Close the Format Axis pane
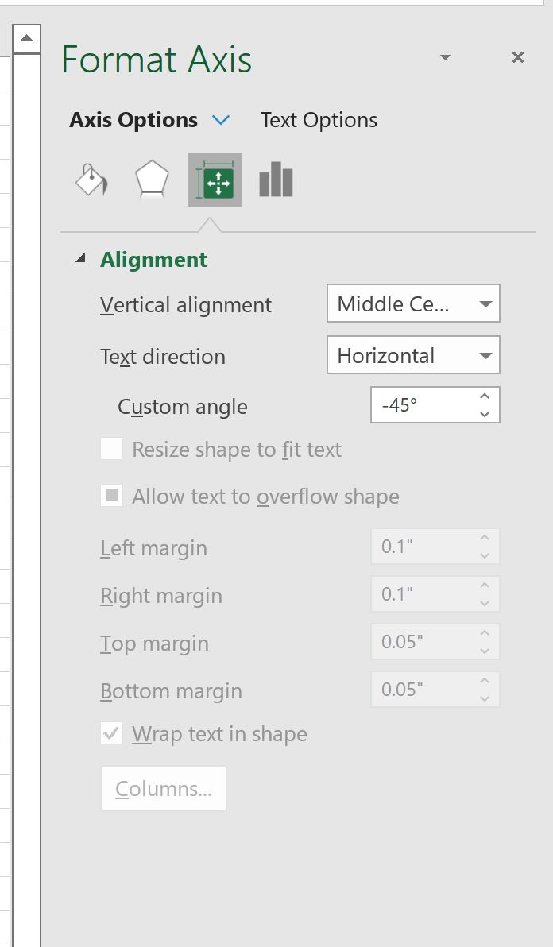Screen dimensions: 553x947 (518, 57)
